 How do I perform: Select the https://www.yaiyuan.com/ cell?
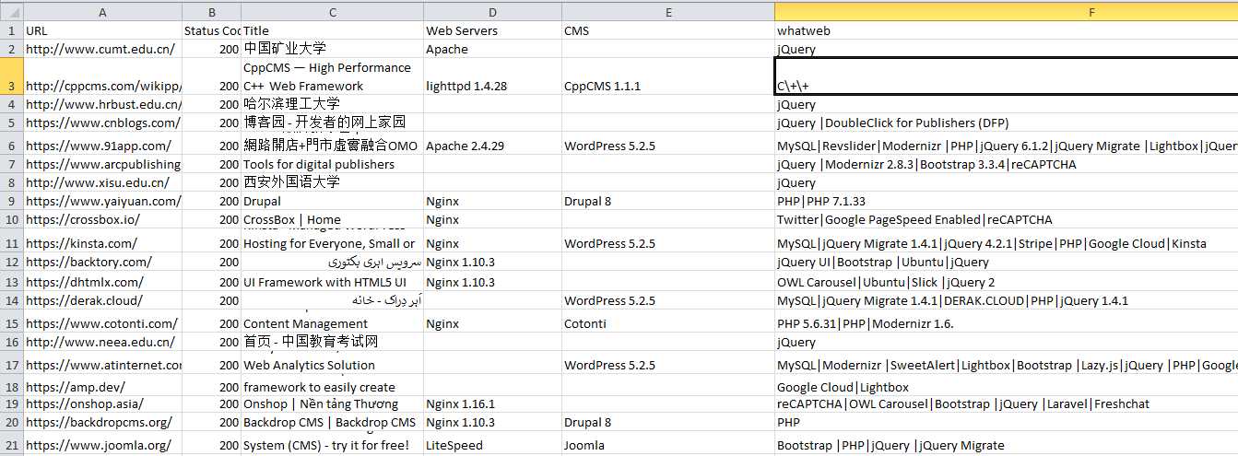pyautogui.click(x=102, y=201)
